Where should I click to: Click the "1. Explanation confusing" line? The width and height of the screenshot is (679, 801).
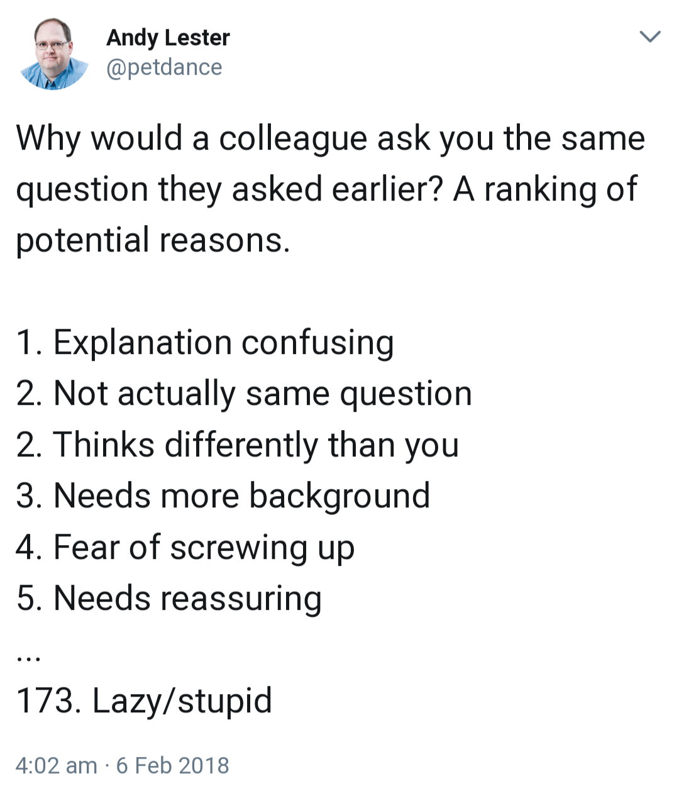[x=205, y=343]
